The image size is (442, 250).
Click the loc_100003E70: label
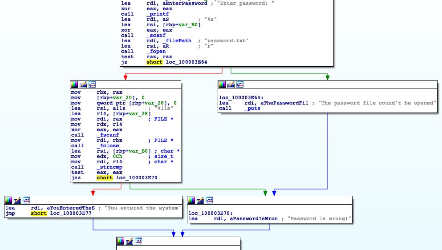(x=210, y=214)
